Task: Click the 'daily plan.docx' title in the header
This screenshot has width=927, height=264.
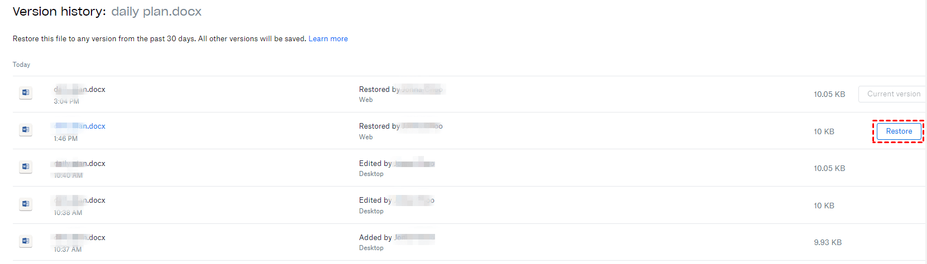Action: [156, 12]
